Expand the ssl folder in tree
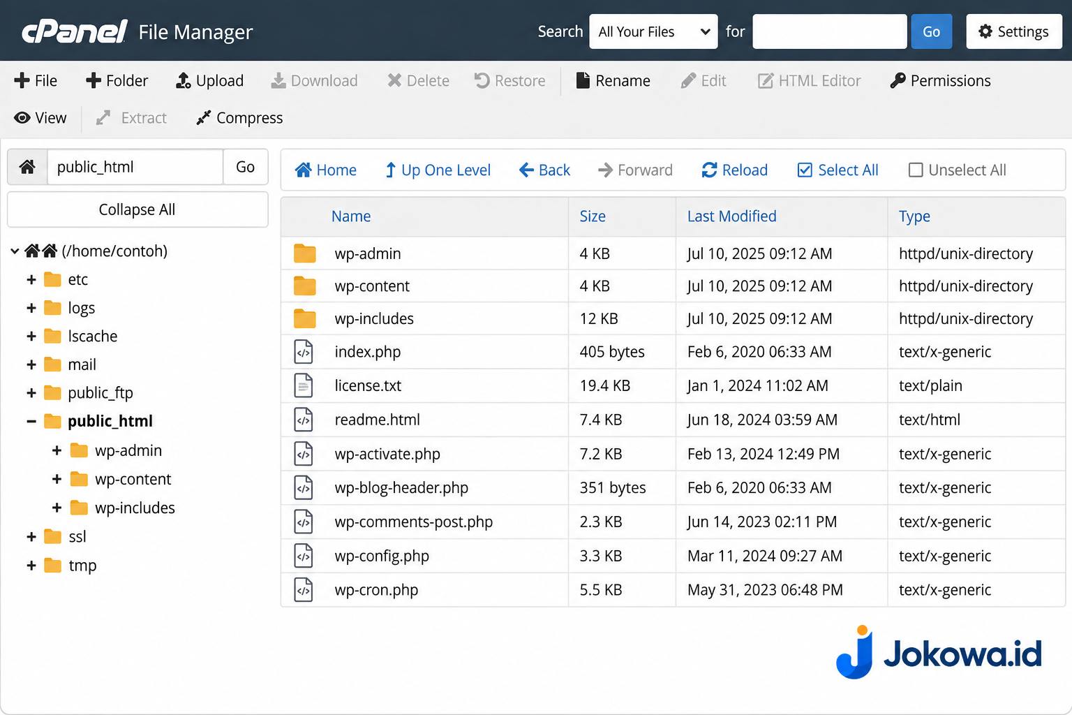Screen dimensions: 1072x715 (31, 536)
